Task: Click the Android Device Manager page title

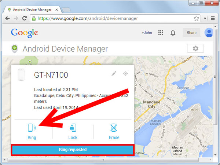Action: [65, 49]
